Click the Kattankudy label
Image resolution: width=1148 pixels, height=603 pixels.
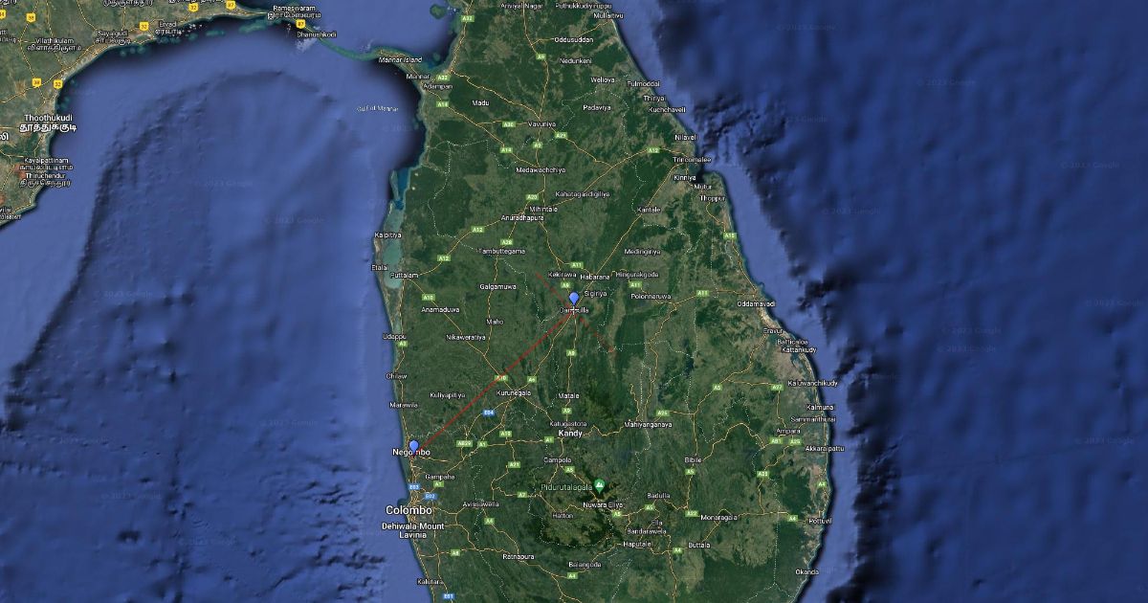coord(797,349)
